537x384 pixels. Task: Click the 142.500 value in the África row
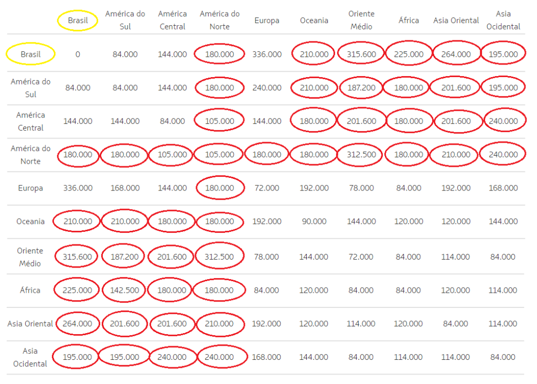(x=125, y=290)
